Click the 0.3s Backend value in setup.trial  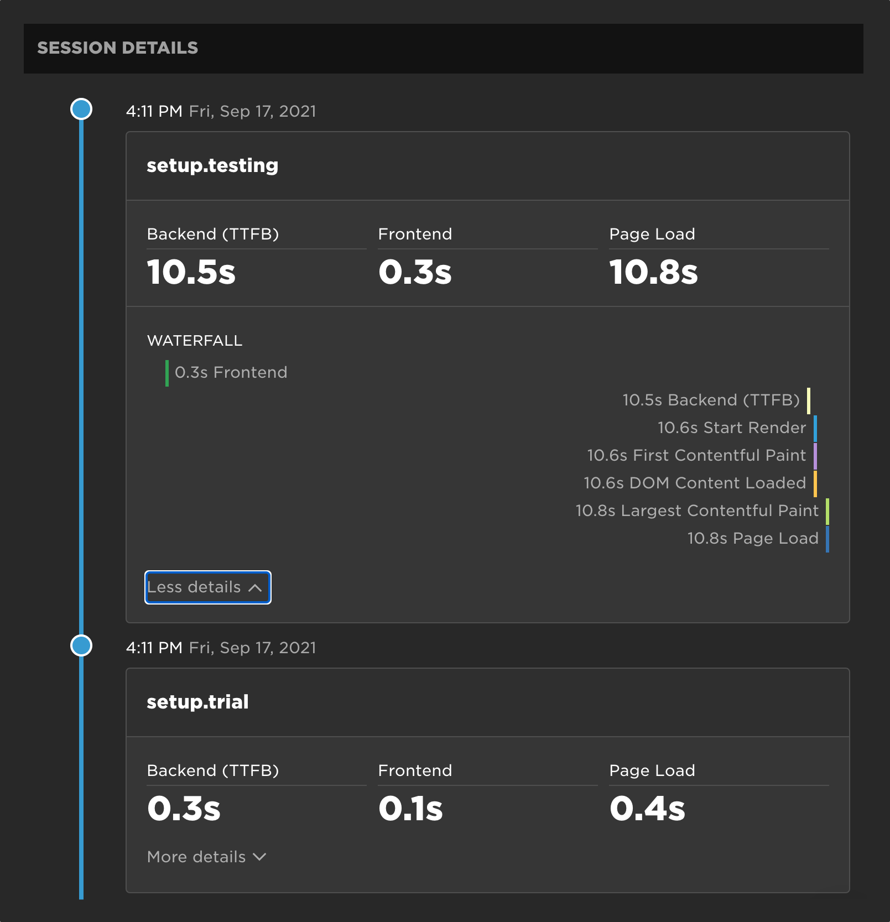(184, 809)
